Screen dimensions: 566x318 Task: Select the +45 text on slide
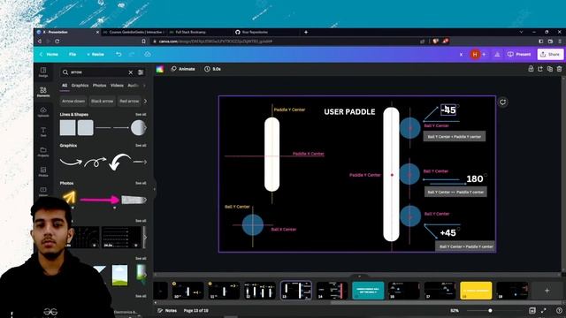coord(448,233)
